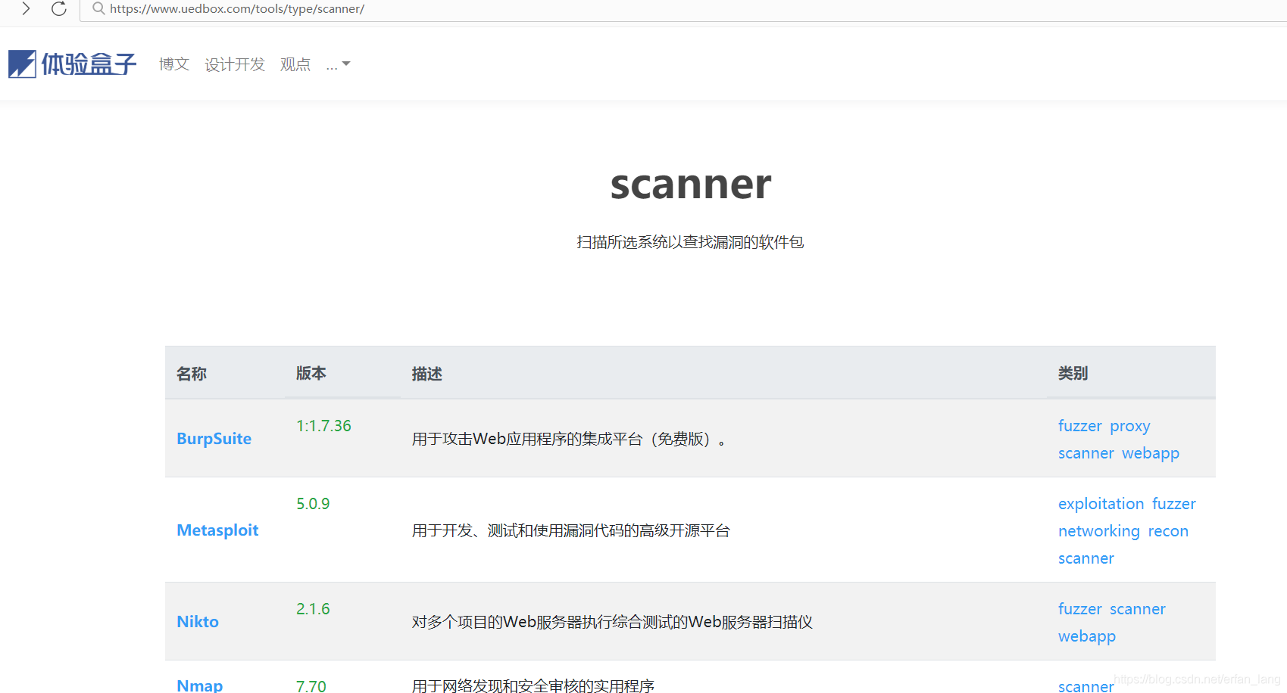Open the recon tag in Metasploit row
The height and width of the screenshot is (693, 1287).
pos(1168,531)
